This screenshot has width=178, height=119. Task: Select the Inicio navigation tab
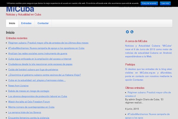(12, 23)
